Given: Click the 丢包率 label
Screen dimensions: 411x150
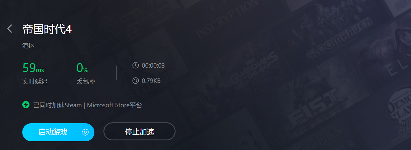Looking at the screenshot, I should pyautogui.click(x=86, y=81).
